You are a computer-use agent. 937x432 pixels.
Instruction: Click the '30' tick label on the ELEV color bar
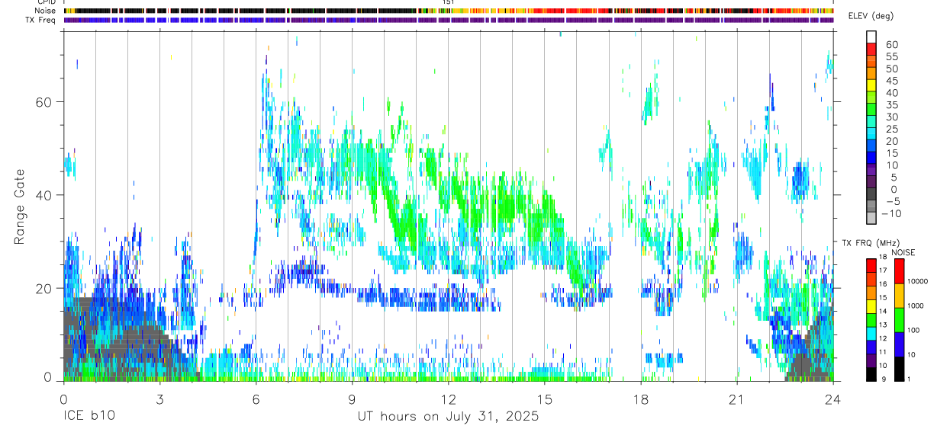click(x=891, y=117)
